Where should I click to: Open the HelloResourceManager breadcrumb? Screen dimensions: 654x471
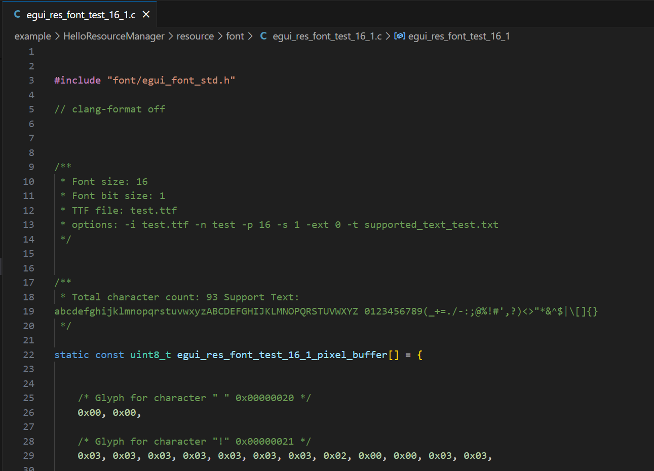(x=113, y=36)
